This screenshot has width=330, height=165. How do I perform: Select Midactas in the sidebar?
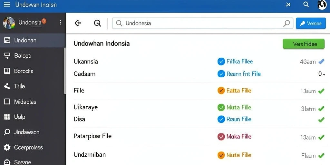pyautogui.click(x=33, y=102)
